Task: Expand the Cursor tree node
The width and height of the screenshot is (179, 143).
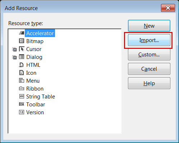Action: click(14, 49)
